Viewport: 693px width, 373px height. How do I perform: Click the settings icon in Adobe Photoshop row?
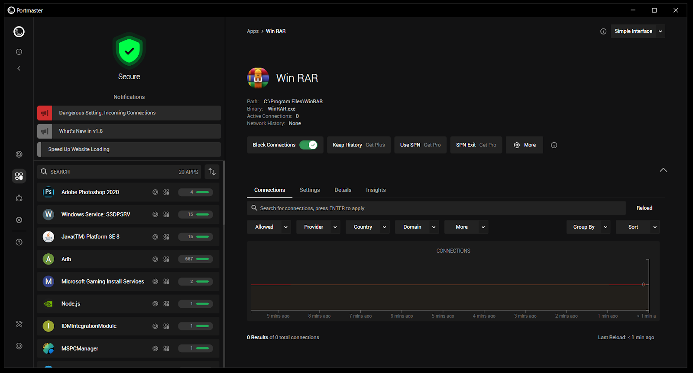coord(166,192)
